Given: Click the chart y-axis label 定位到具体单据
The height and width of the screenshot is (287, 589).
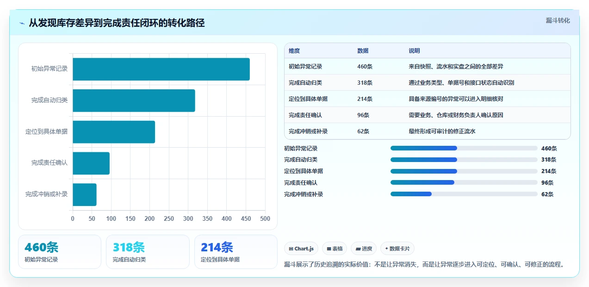Looking at the screenshot, I should [46, 132].
